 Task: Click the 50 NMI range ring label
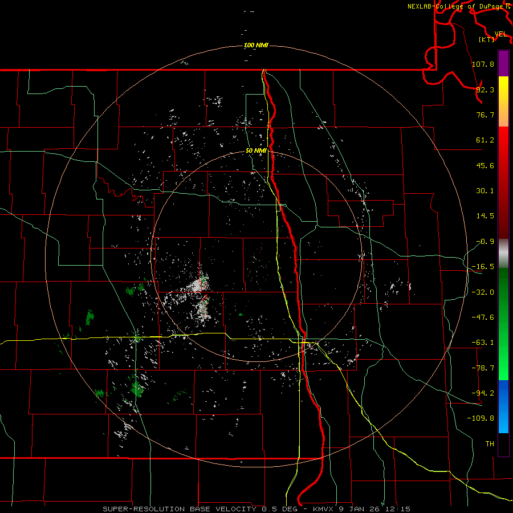(x=256, y=151)
